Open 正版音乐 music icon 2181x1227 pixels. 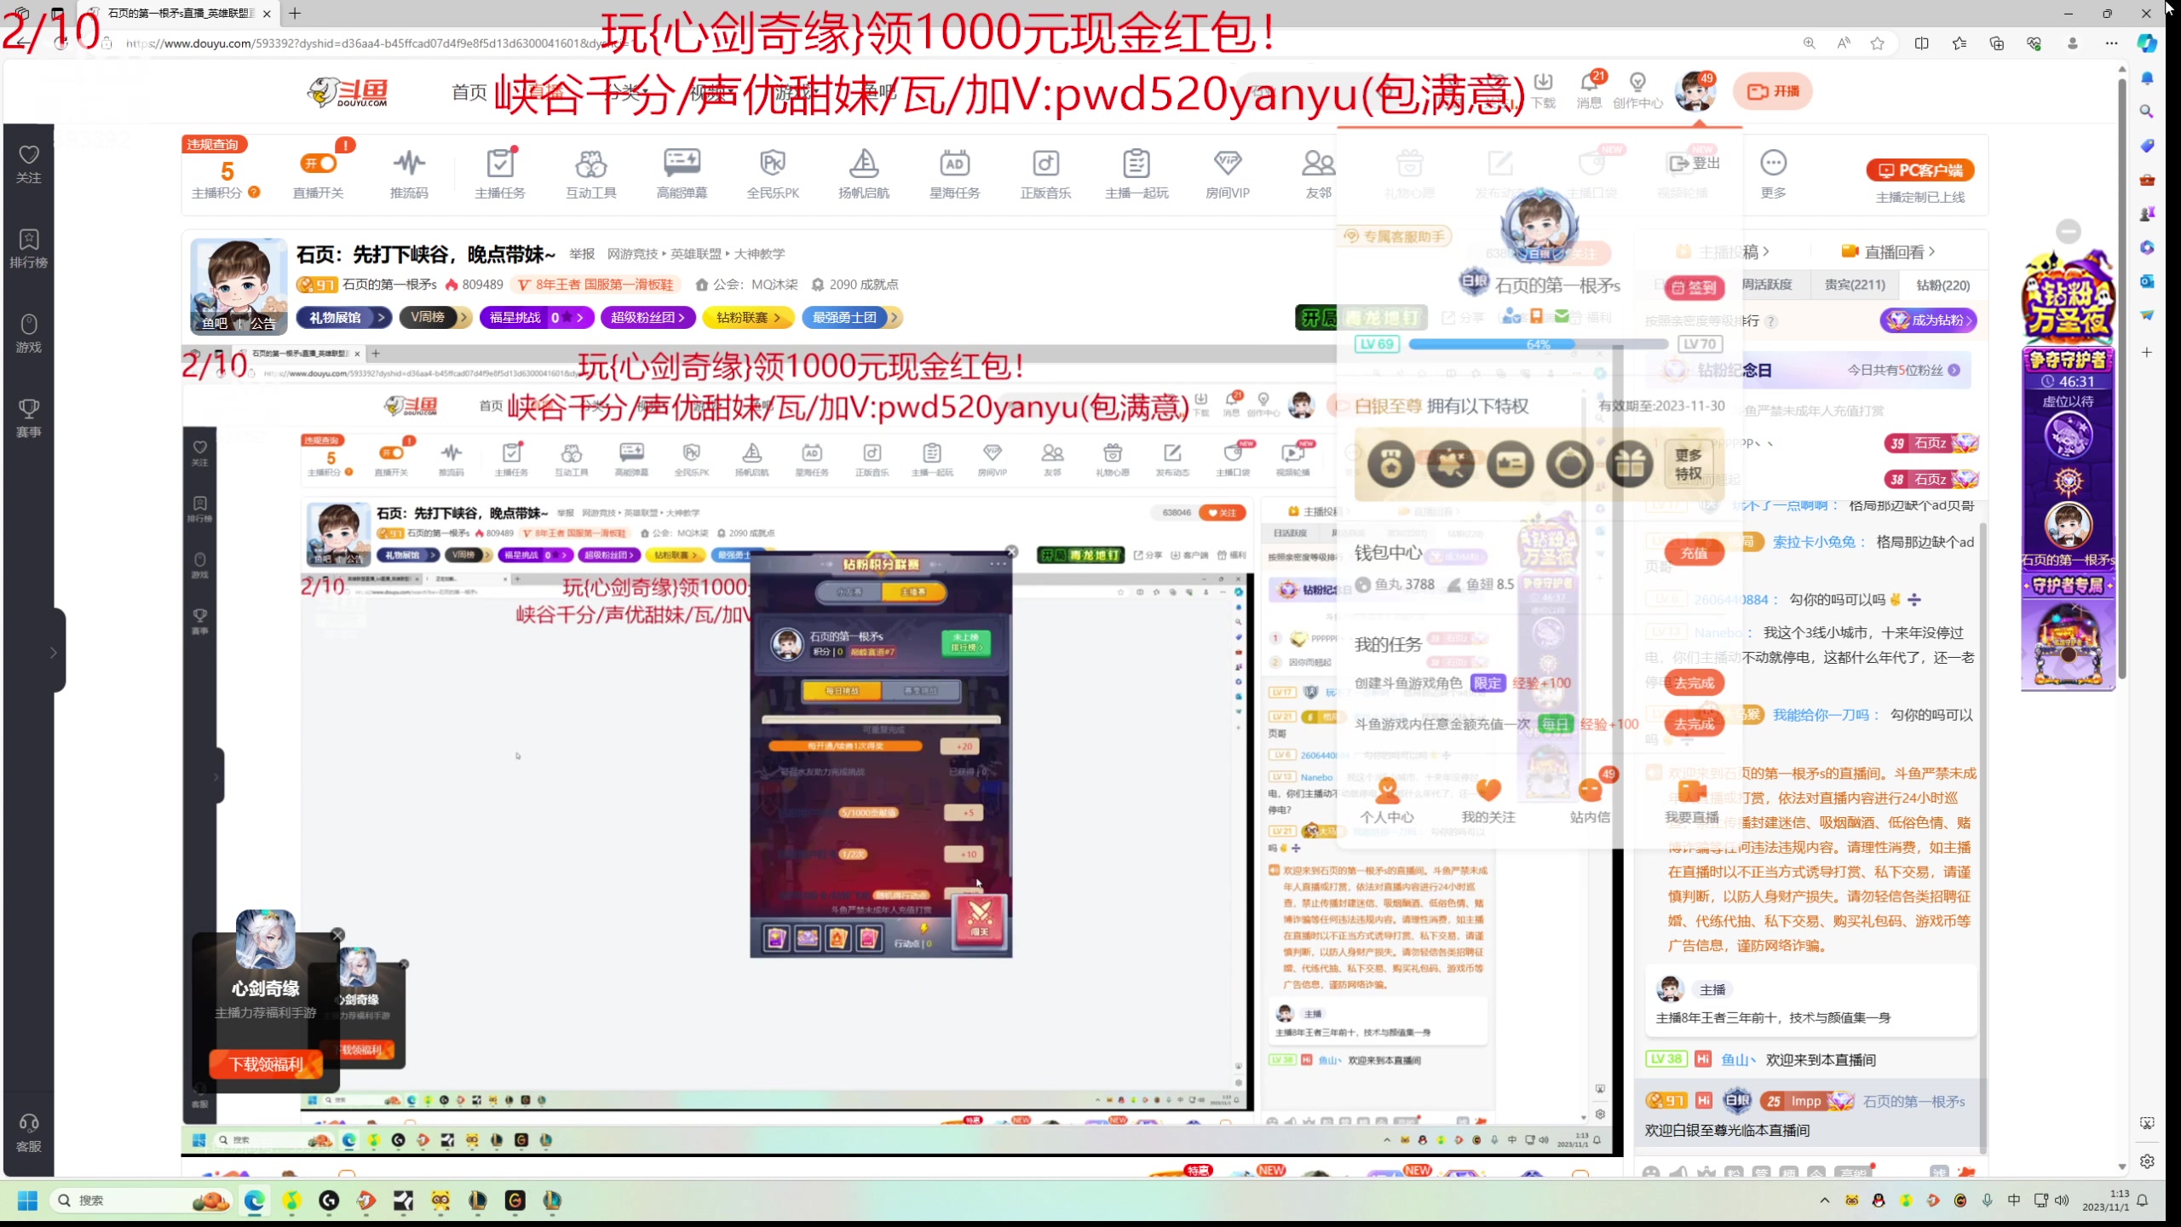pos(1046,174)
